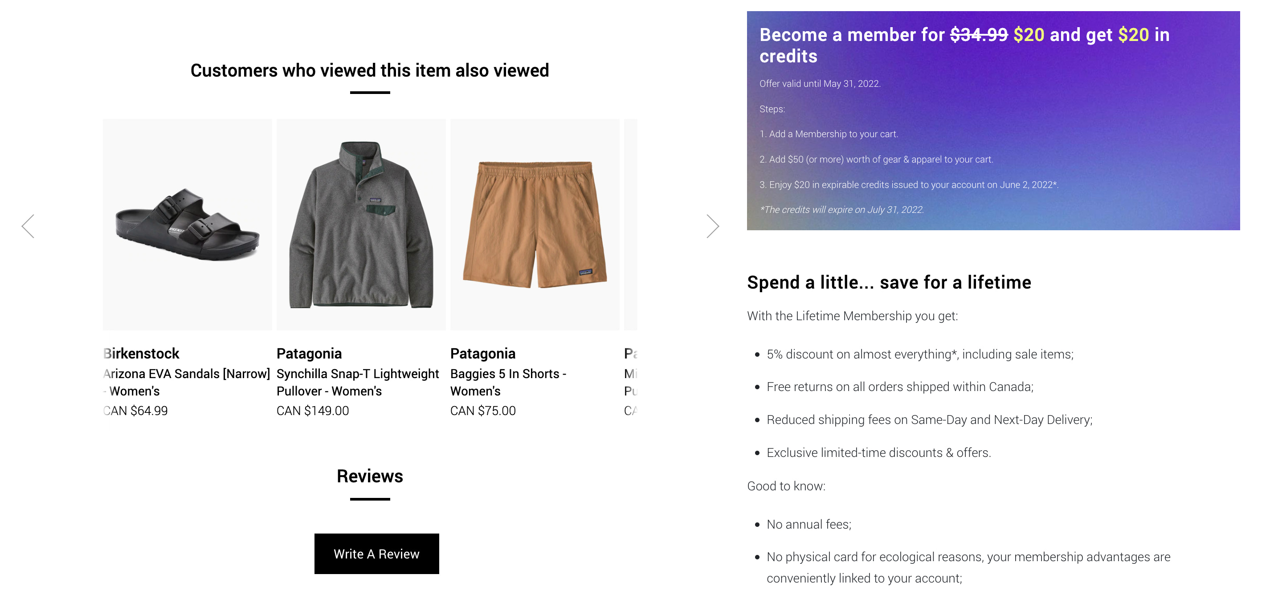Open the tan Baggies shorts product image
Image resolution: width=1274 pixels, height=595 pixels.
[535, 224]
